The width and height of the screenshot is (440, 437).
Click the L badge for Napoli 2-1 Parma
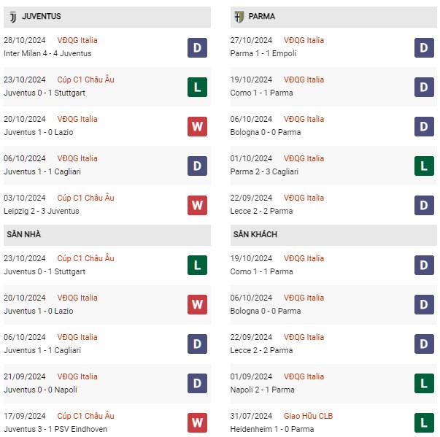424,383
